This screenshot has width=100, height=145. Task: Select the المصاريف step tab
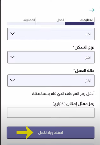29,20
